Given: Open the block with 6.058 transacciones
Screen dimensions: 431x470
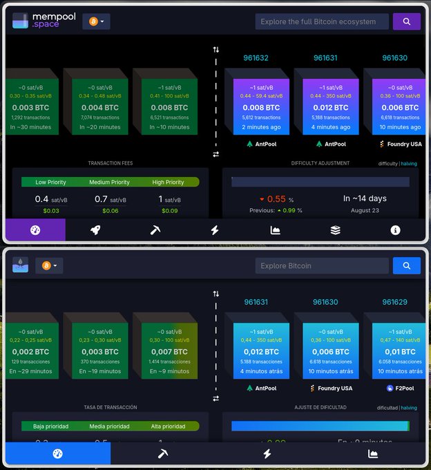Looking at the screenshot, I should click(399, 351).
